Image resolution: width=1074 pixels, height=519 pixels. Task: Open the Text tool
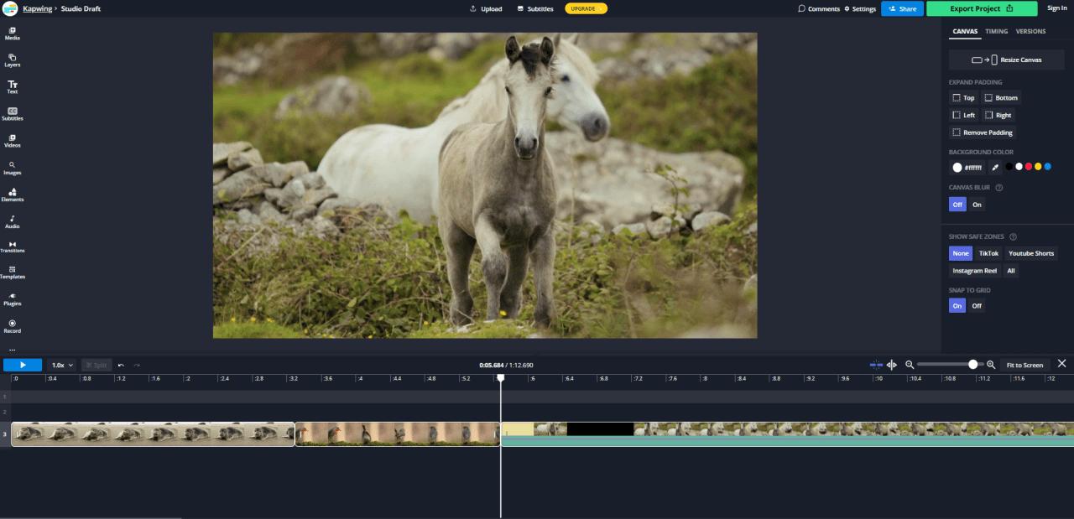pyautogui.click(x=12, y=87)
